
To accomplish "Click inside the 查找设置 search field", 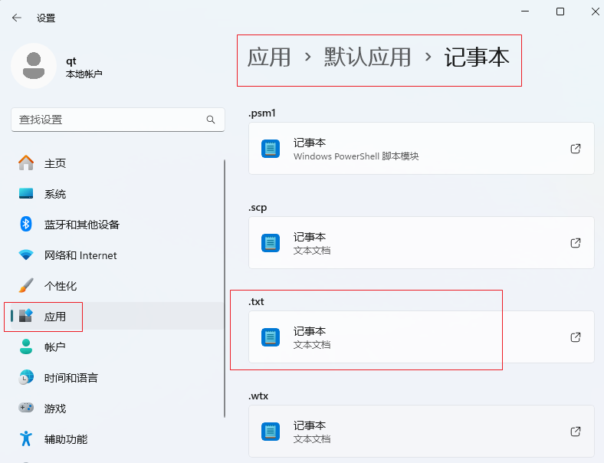I will (x=118, y=120).
